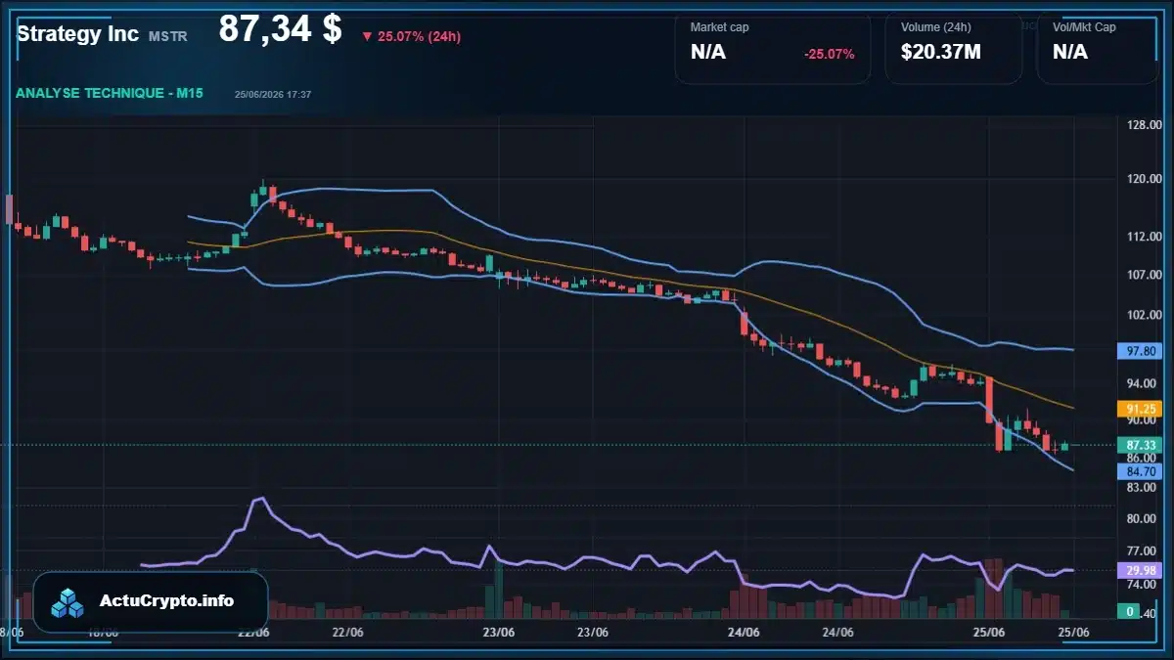Click the last 25/06 date axis label
The width and height of the screenshot is (1174, 660).
(1074, 633)
